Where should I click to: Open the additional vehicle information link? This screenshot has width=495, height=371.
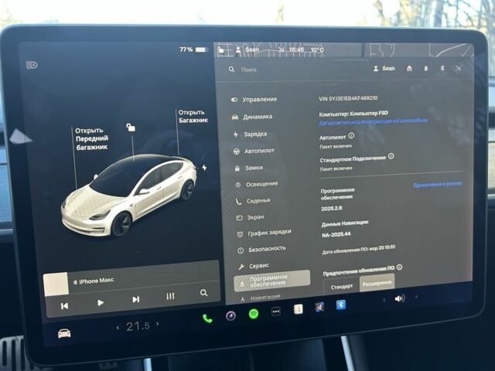(x=373, y=121)
